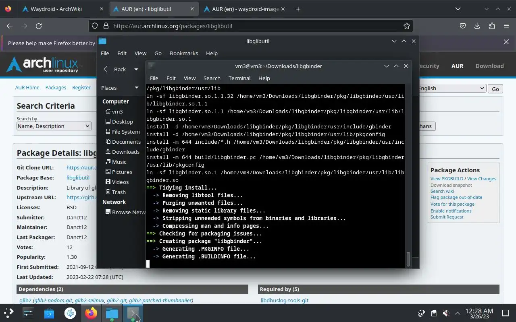Click Vote for this package link

[452, 204]
